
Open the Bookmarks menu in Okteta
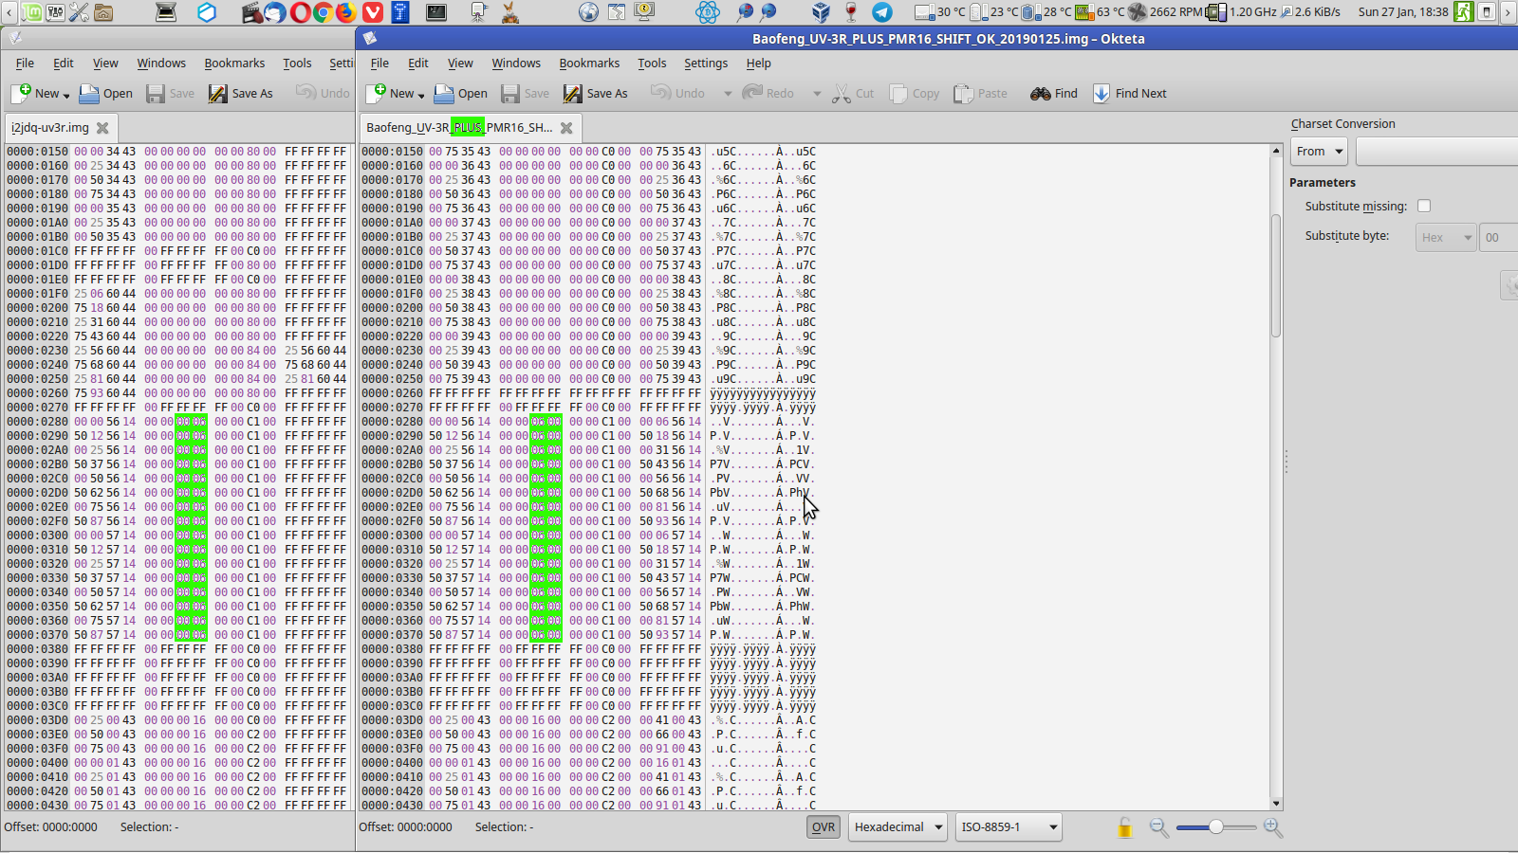tap(589, 63)
